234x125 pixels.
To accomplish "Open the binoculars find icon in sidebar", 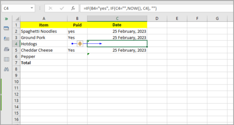I will pyautogui.click(x=6, y=69).
